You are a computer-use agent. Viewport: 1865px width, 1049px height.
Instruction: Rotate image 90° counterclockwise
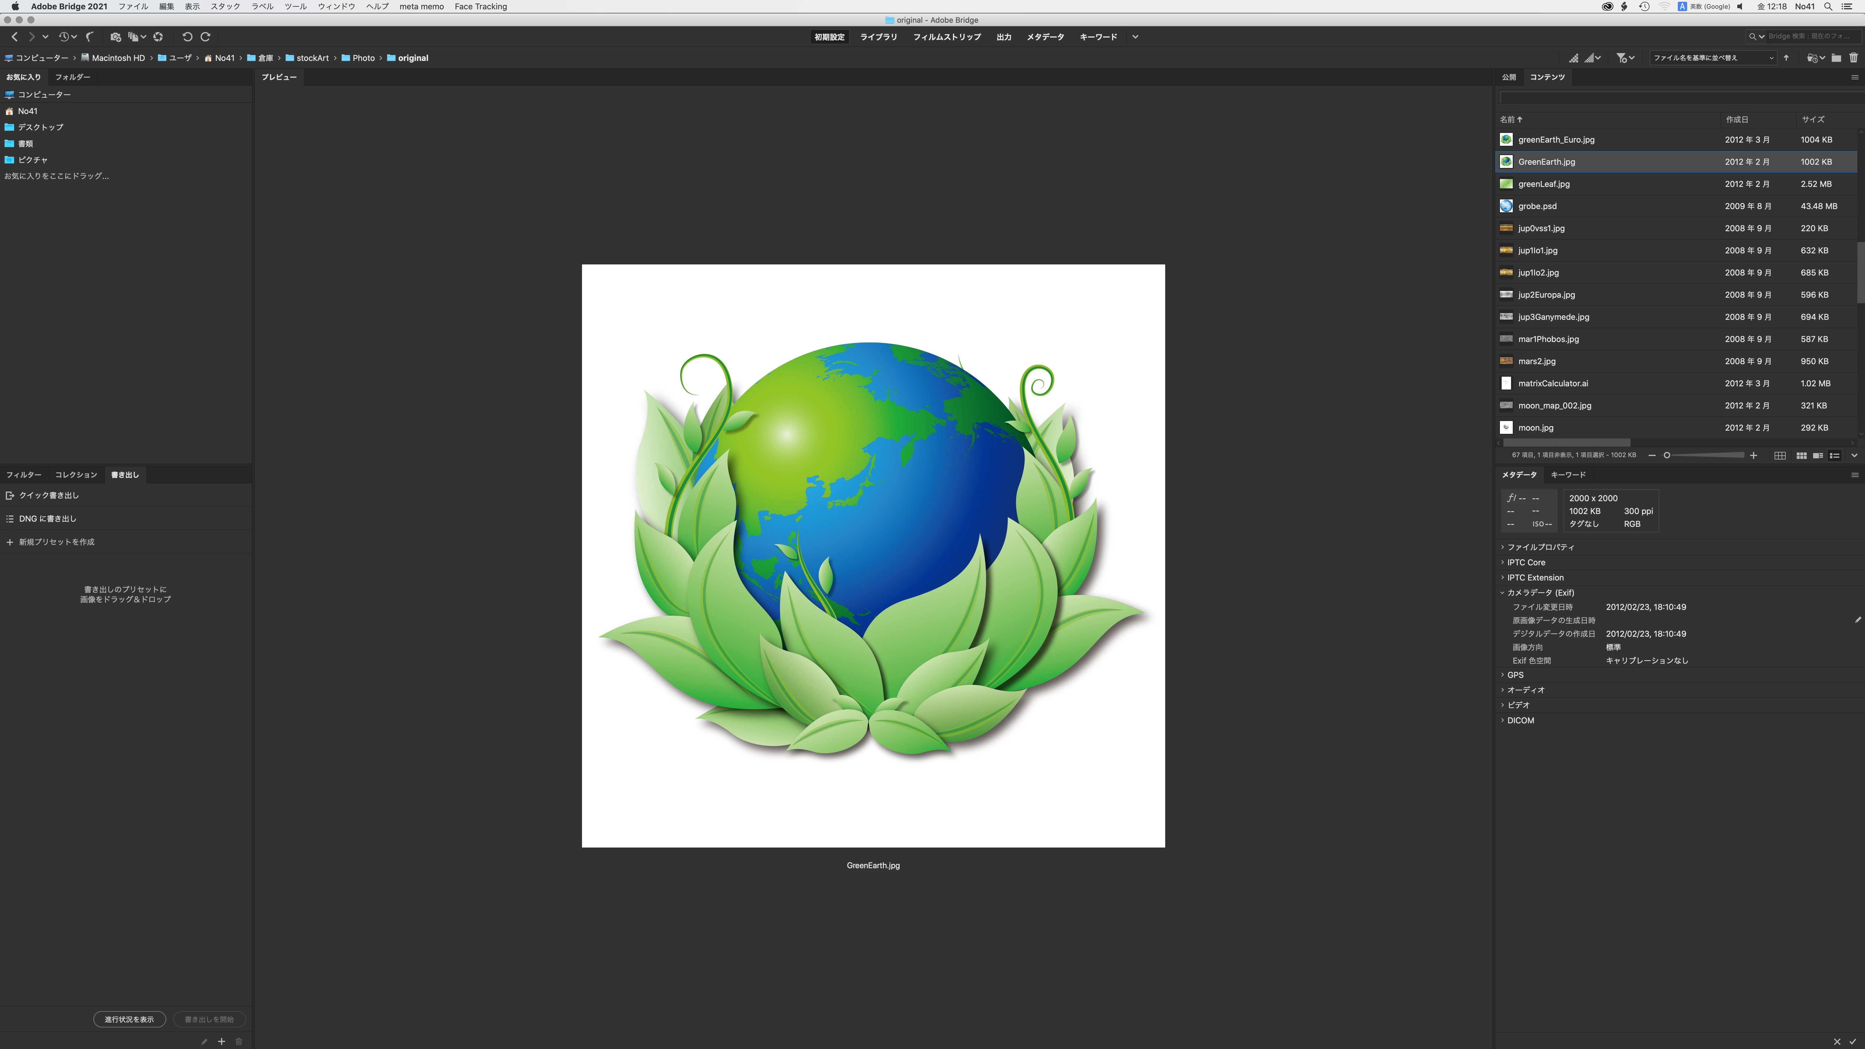[187, 37]
